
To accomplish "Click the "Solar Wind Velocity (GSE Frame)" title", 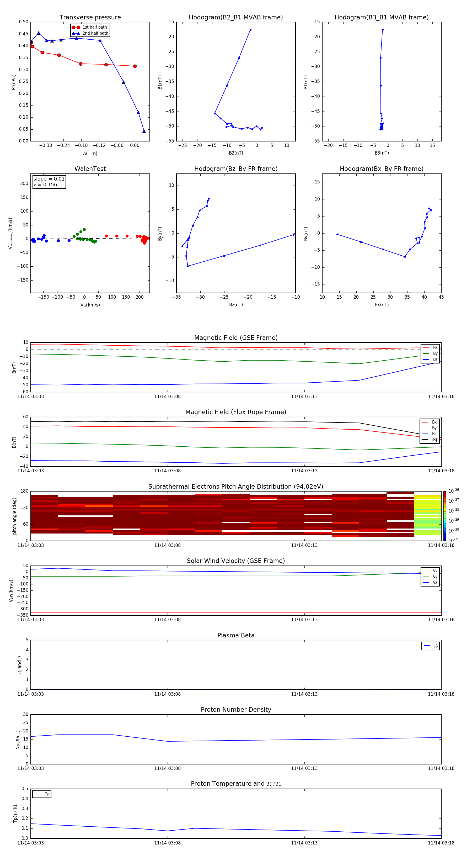I will point(236,561).
